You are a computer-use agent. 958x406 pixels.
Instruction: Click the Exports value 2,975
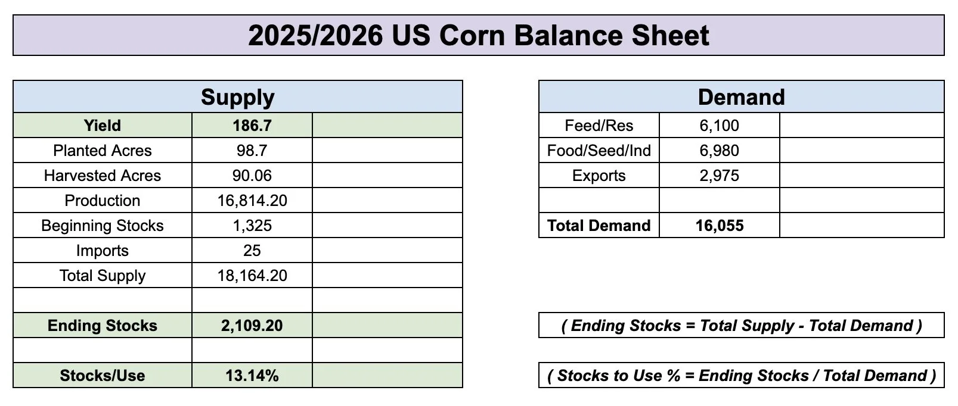coord(720,176)
